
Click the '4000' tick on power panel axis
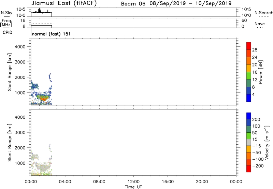pos(20,47)
